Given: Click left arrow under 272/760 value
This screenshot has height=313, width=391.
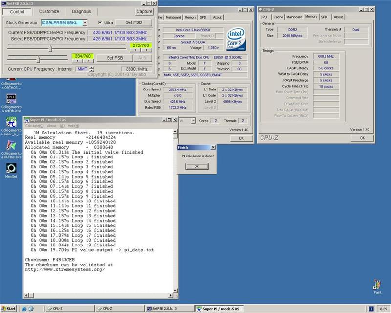Looking at the screenshot, I should point(135,50).
